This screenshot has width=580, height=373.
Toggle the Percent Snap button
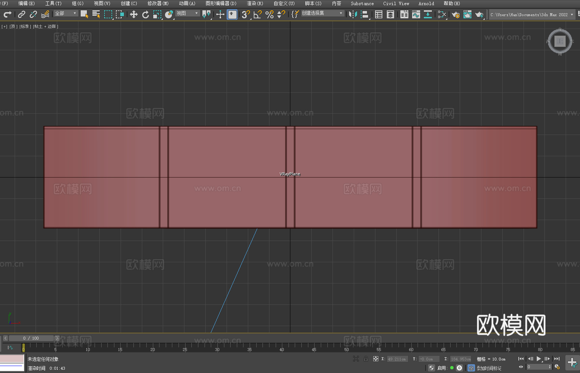coord(269,14)
